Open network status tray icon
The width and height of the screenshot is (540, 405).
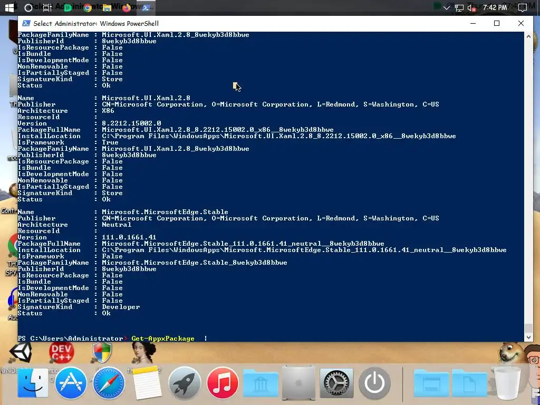pos(459,7)
